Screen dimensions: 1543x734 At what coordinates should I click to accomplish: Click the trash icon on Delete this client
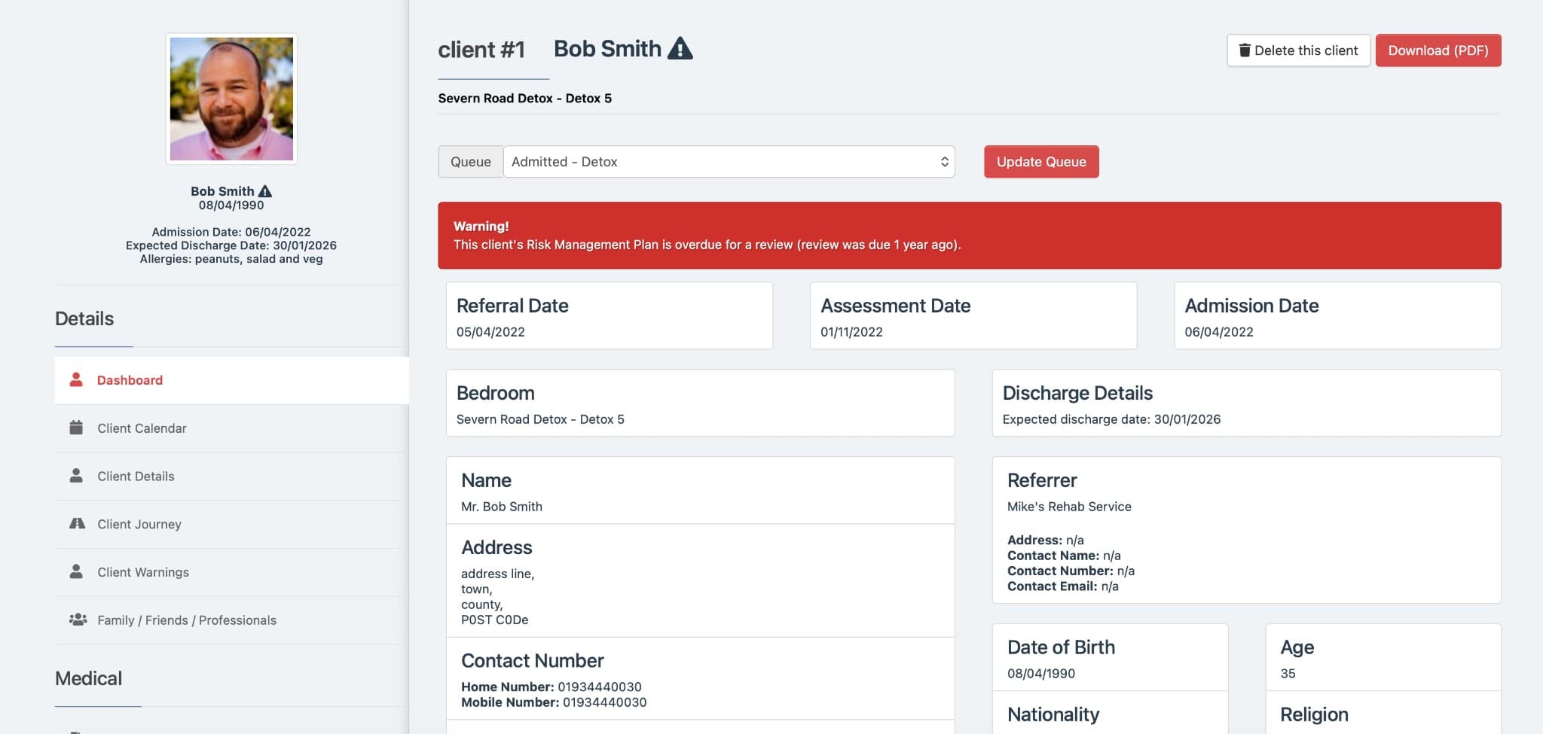[1244, 50]
